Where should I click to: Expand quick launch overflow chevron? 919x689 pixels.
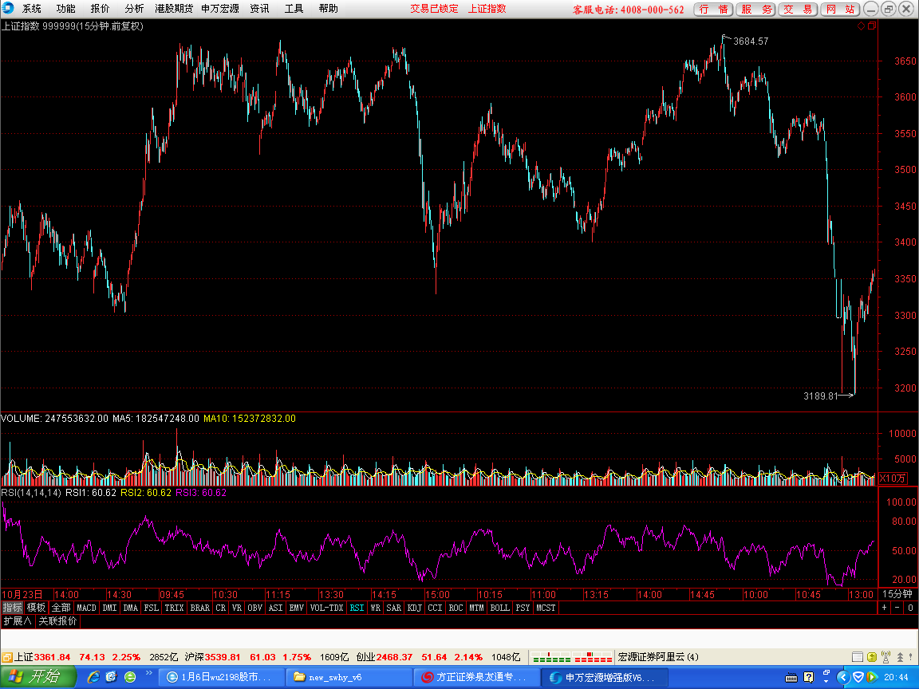149,673
